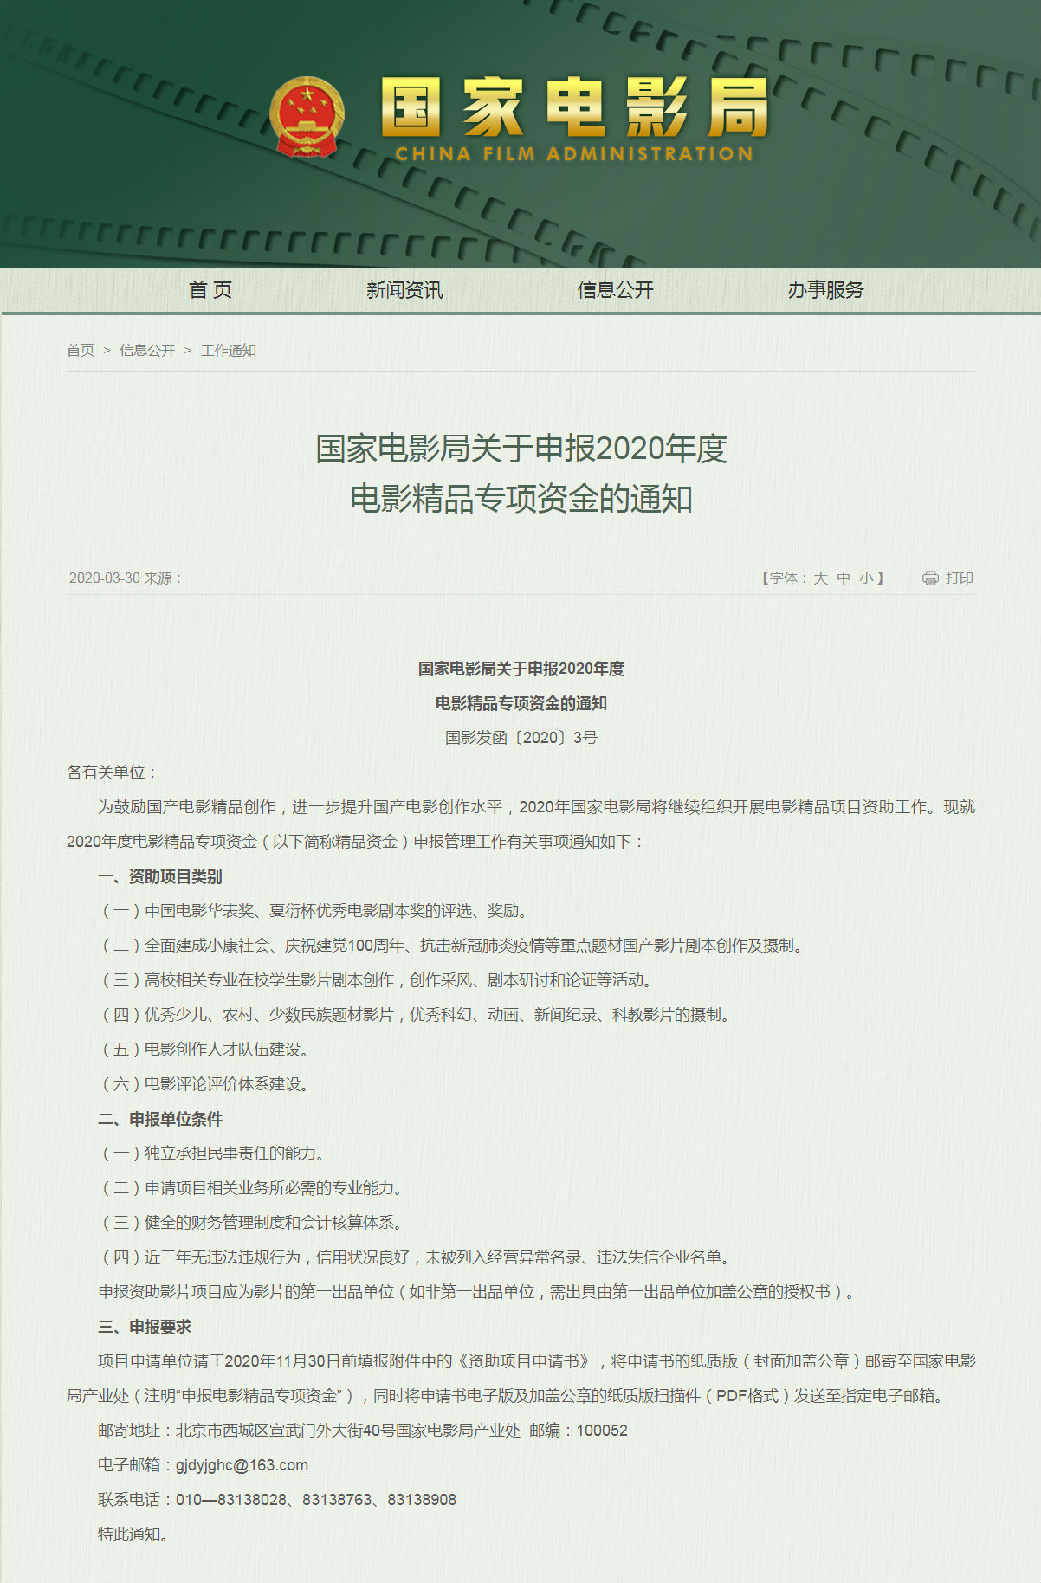Click the date 2020-03-30 来源

(126, 578)
